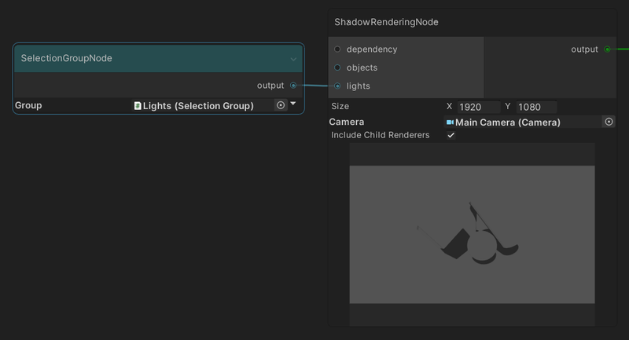Collapse the SelectionGroupNode with its chevron

293,59
